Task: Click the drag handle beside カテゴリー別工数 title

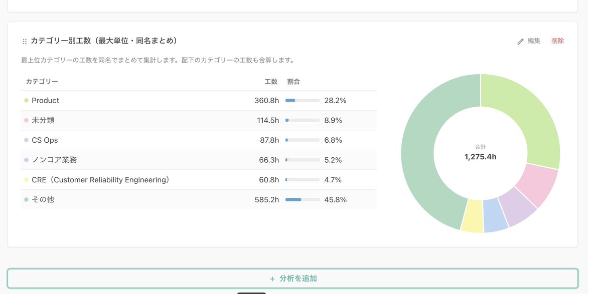Action: coord(25,42)
